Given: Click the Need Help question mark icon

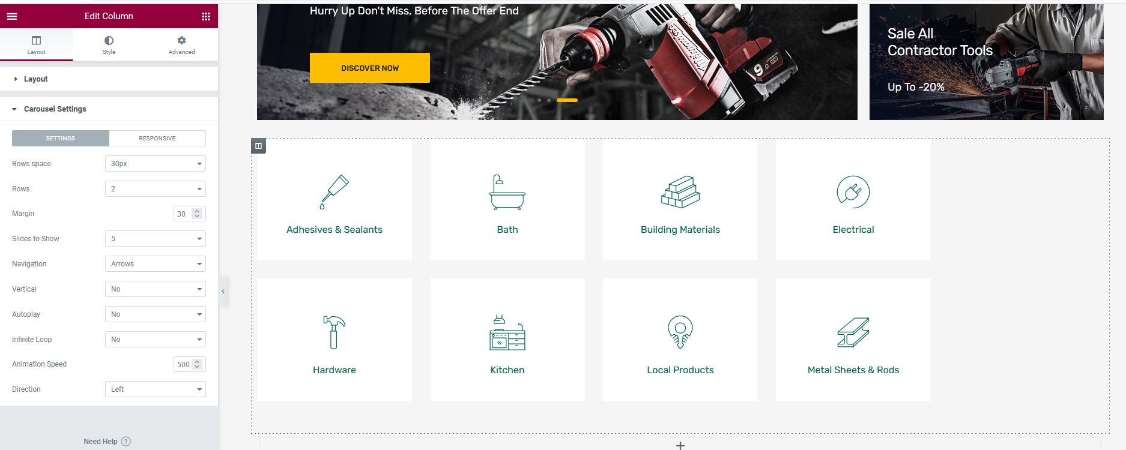Looking at the screenshot, I should tap(126, 442).
